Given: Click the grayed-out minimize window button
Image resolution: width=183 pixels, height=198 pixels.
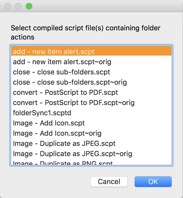Looking at the screenshot, I should tap(18, 6).
